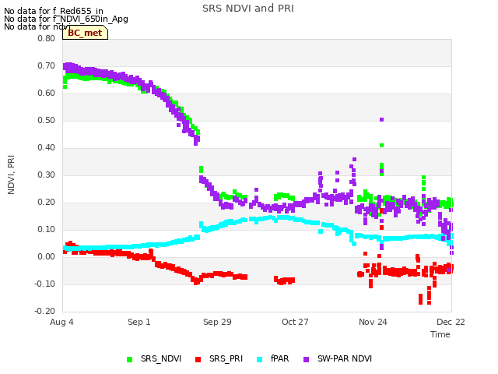This screenshot has width=498, height=374.
Task: Click the NDVI, PRI y-axis label
Action: 11,175
